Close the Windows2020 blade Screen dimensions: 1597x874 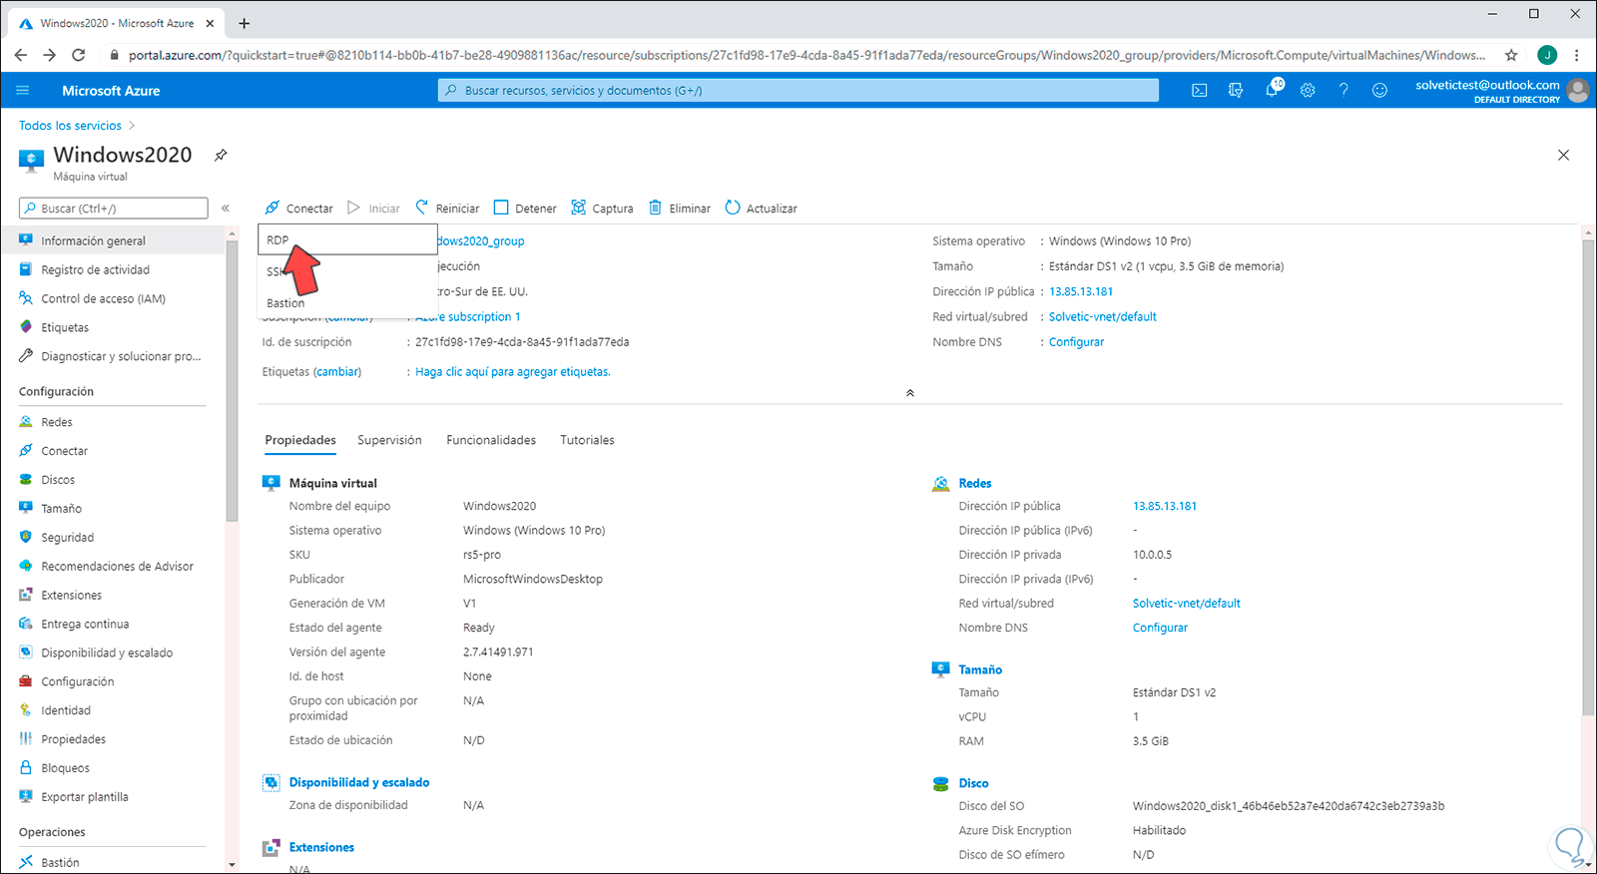tap(1563, 155)
